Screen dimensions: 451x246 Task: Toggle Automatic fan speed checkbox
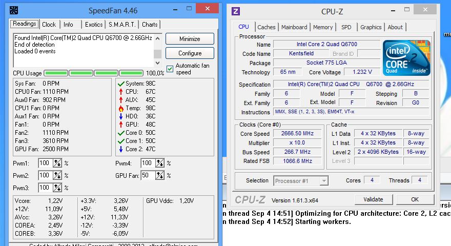(x=170, y=69)
